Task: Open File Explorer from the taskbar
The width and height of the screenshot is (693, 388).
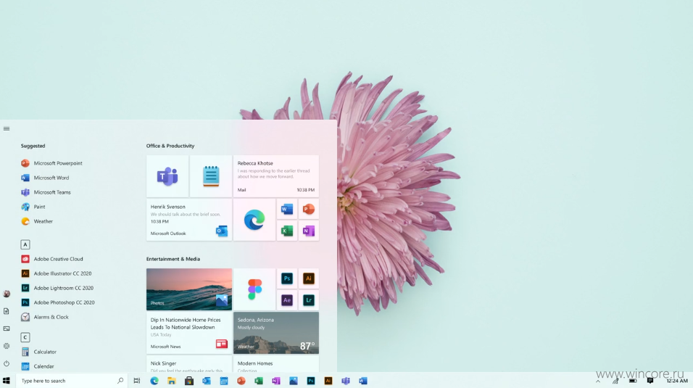Action: pos(172,381)
